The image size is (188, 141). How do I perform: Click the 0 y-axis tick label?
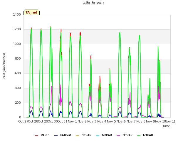(x=20, y=117)
